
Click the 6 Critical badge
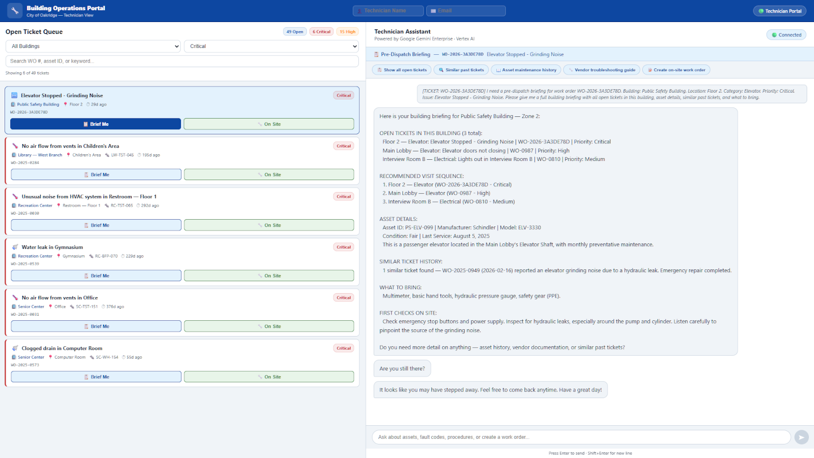tap(322, 32)
